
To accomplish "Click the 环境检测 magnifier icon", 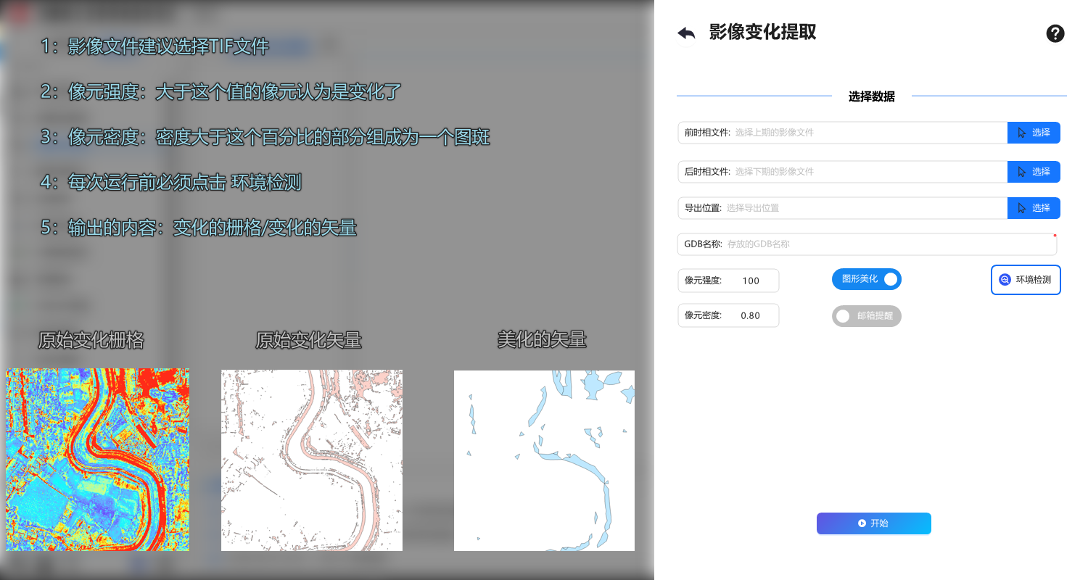I will click(x=1005, y=280).
